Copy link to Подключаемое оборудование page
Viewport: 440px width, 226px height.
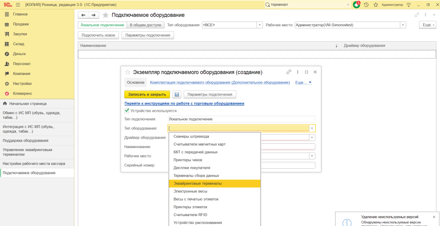417,15
